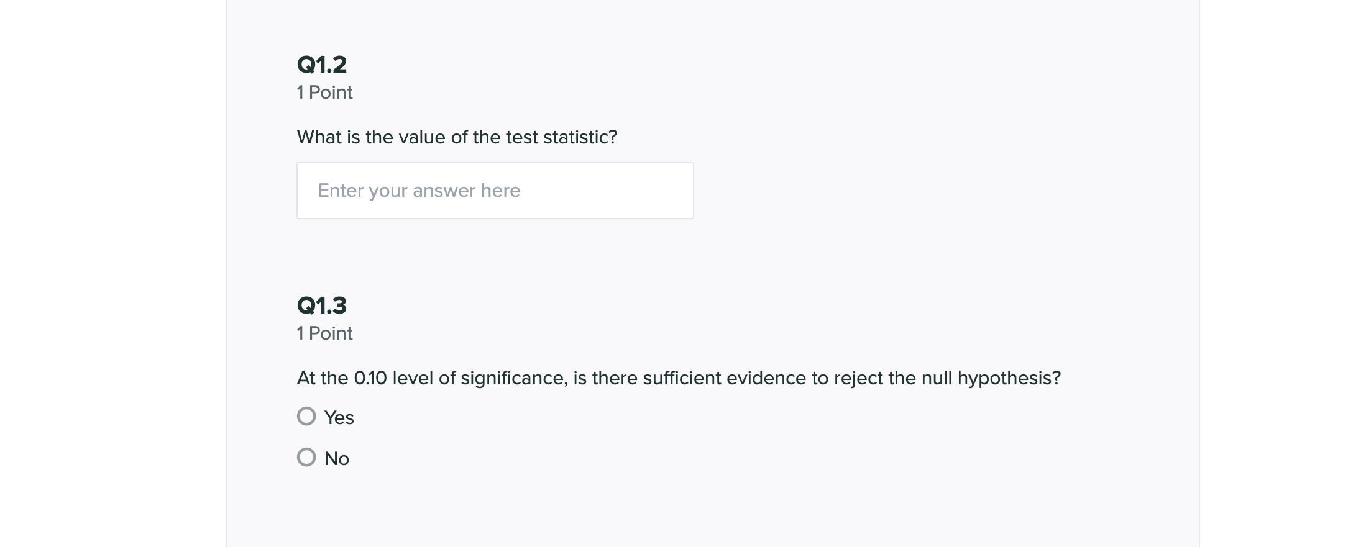Click the Q1.2 question heading
Image resolution: width=1366 pixels, height=547 pixels.
322,65
